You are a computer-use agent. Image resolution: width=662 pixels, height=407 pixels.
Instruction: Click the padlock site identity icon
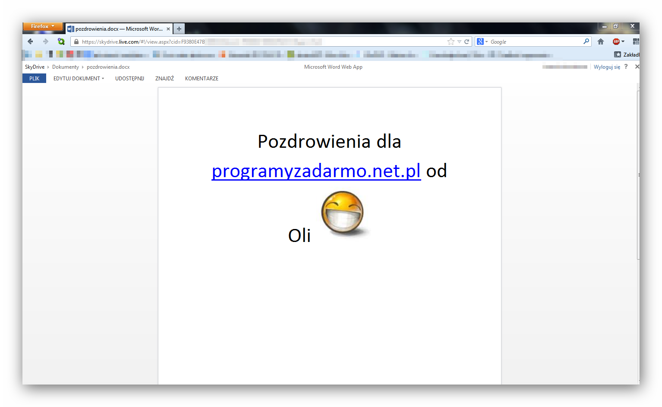[76, 42]
